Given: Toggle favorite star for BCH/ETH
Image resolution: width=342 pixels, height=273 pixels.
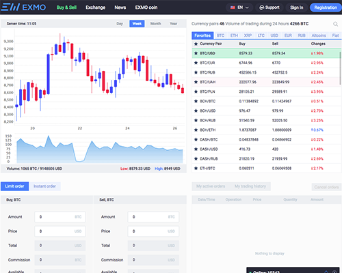Looking at the screenshot, I should [x=196, y=130].
